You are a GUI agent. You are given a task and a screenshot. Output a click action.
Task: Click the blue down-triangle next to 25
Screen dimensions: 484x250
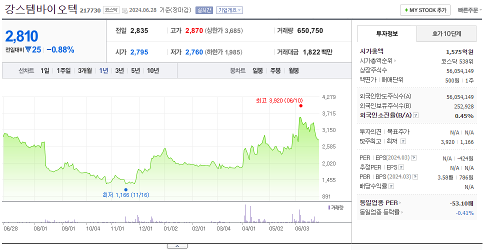tap(28, 49)
